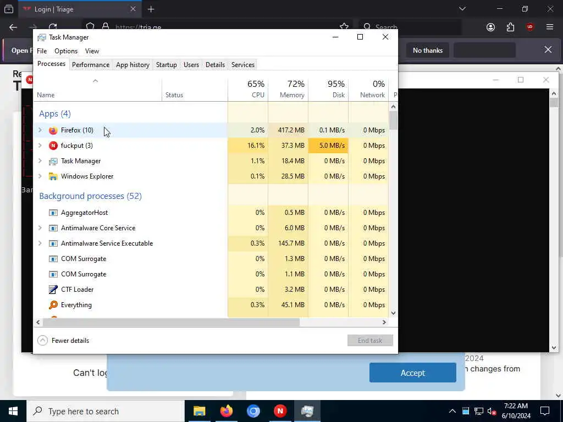
Task: Show hidden system tray icons
Action: (x=452, y=411)
